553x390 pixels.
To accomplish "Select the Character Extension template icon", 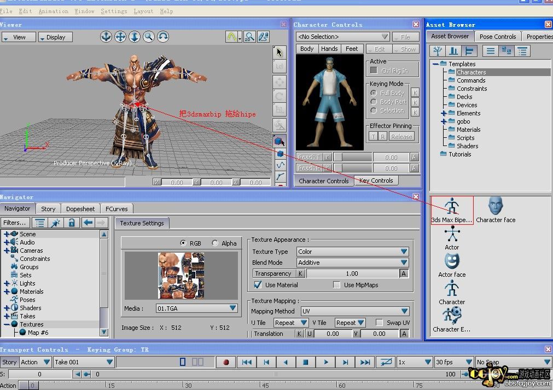I will click(452, 320).
